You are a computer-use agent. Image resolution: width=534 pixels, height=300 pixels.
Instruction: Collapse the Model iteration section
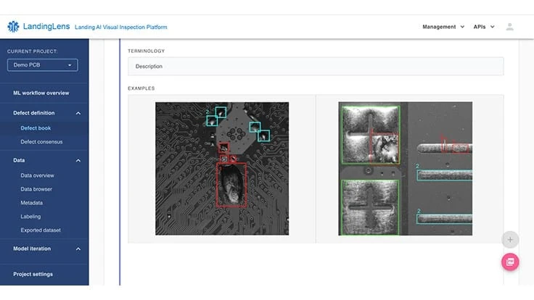point(78,249)
